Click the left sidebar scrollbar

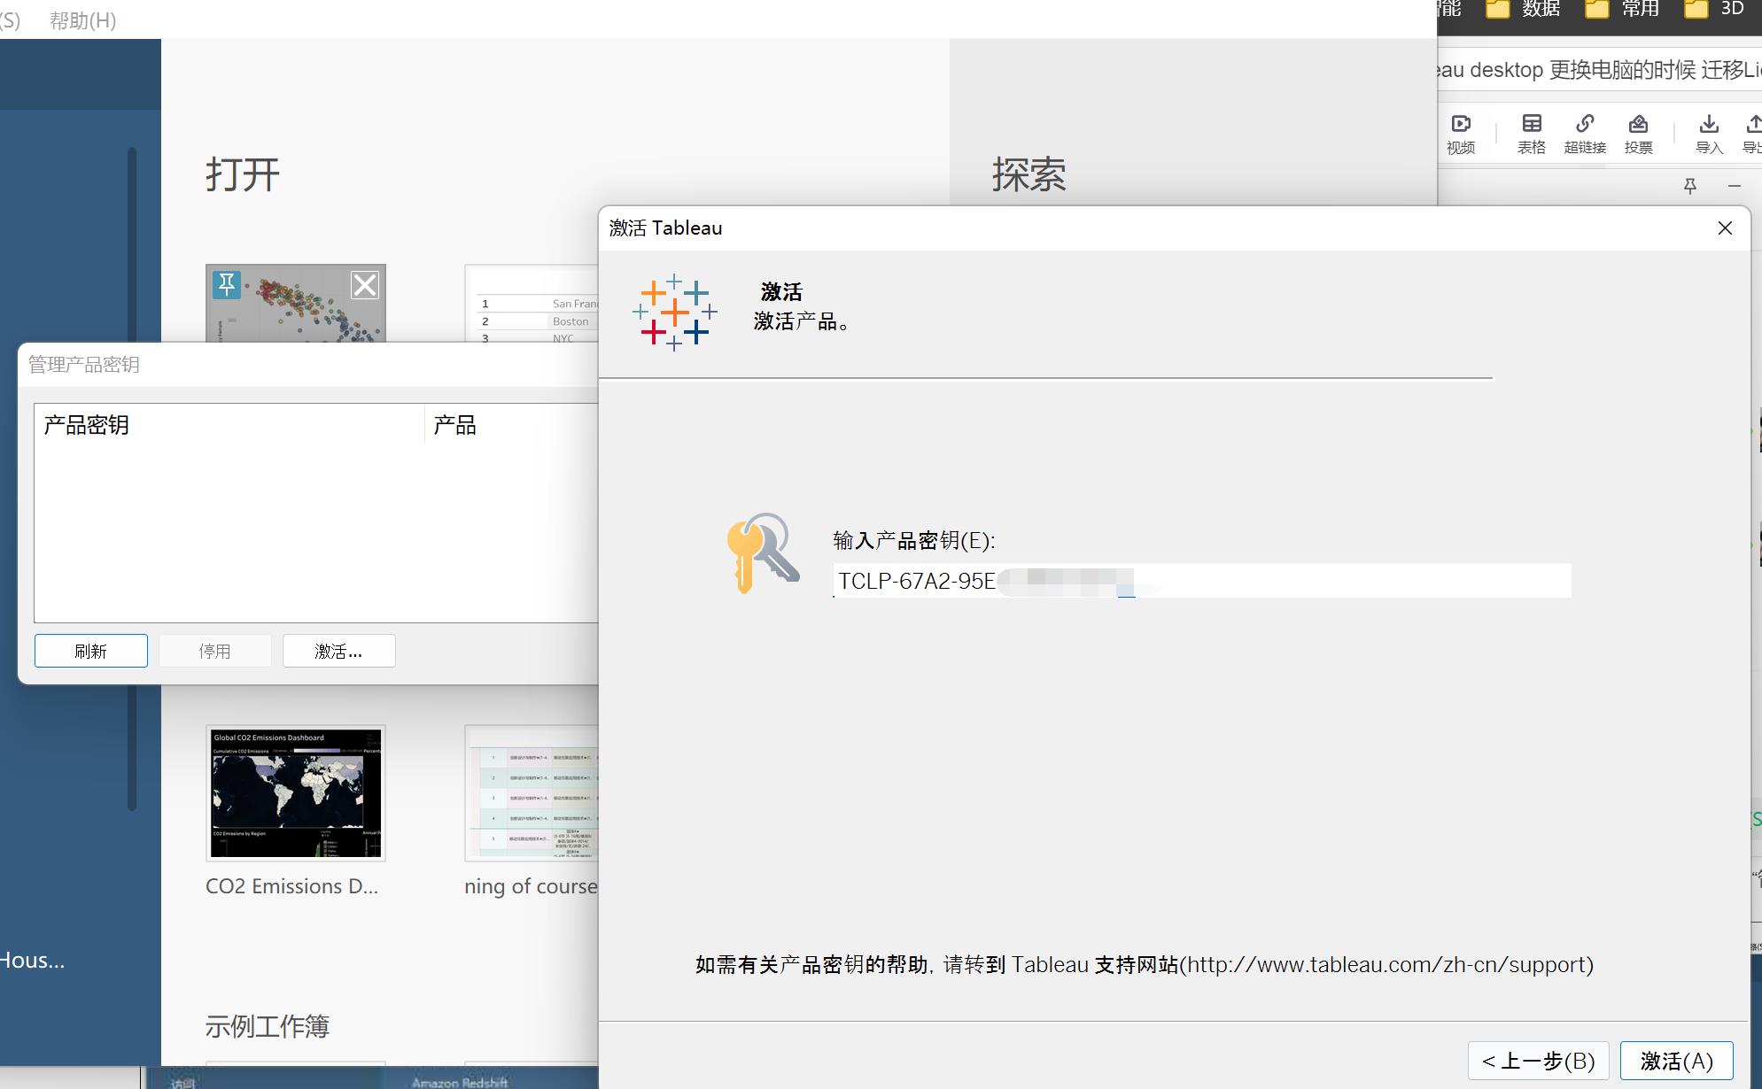[x=132, y=478]
